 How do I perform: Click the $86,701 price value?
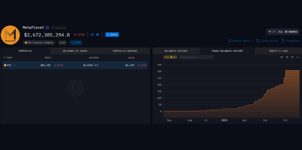(x=46, y=65)
